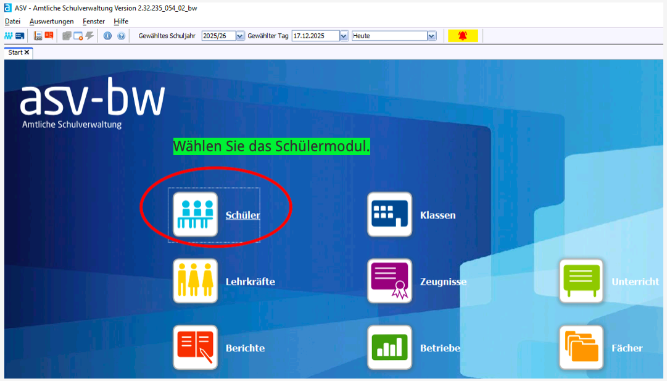This screenshot has width=667, height=381.
Task: Expand the Heute dropdown
Action: [x=431, y=36]
